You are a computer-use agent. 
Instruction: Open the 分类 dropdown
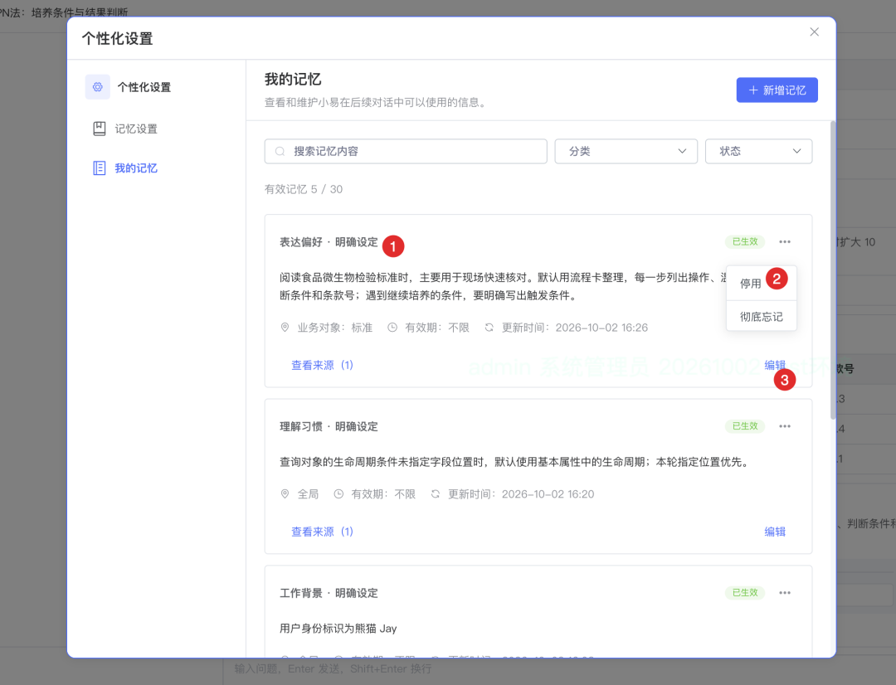point(626,152)
